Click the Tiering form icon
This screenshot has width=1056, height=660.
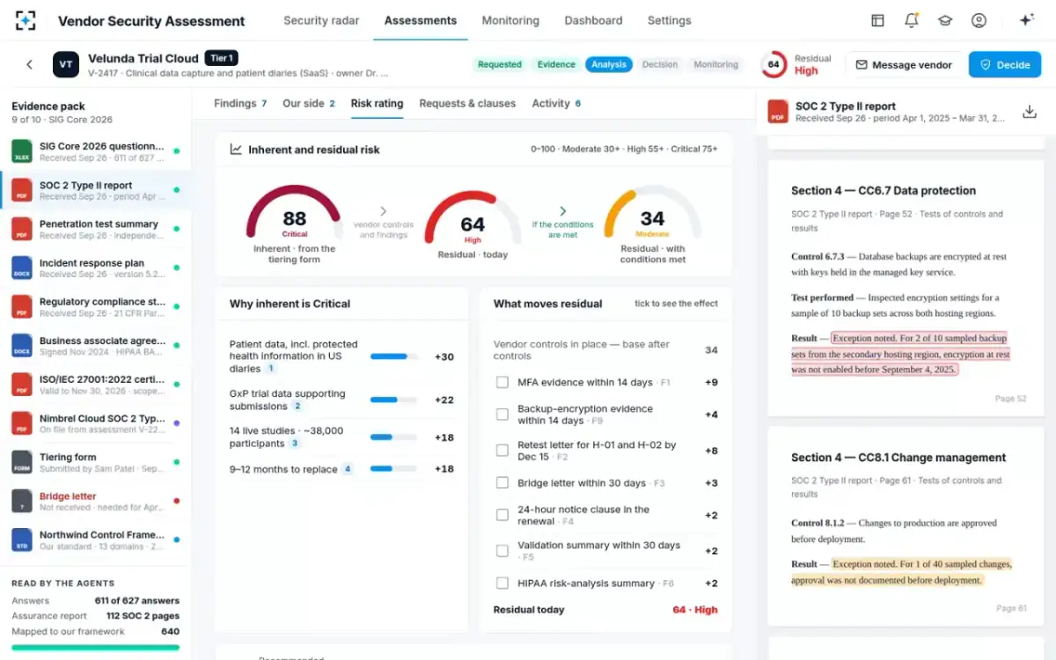tap(22, 462)
